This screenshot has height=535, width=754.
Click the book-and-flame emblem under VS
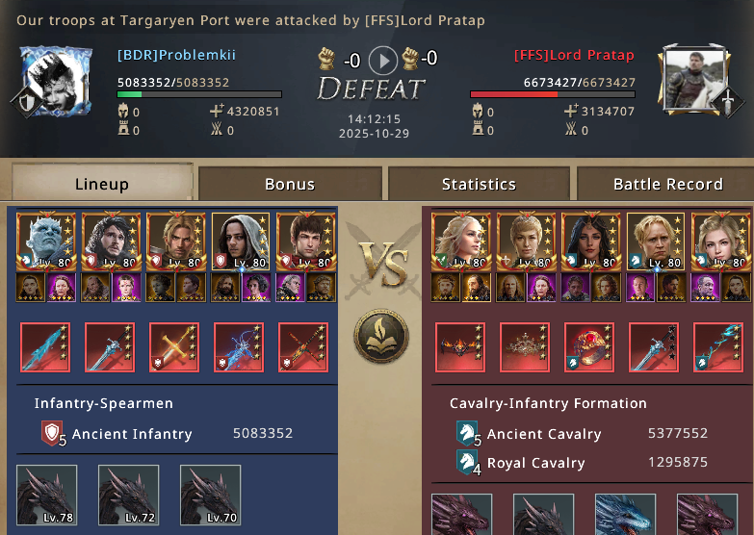(381, 337)
